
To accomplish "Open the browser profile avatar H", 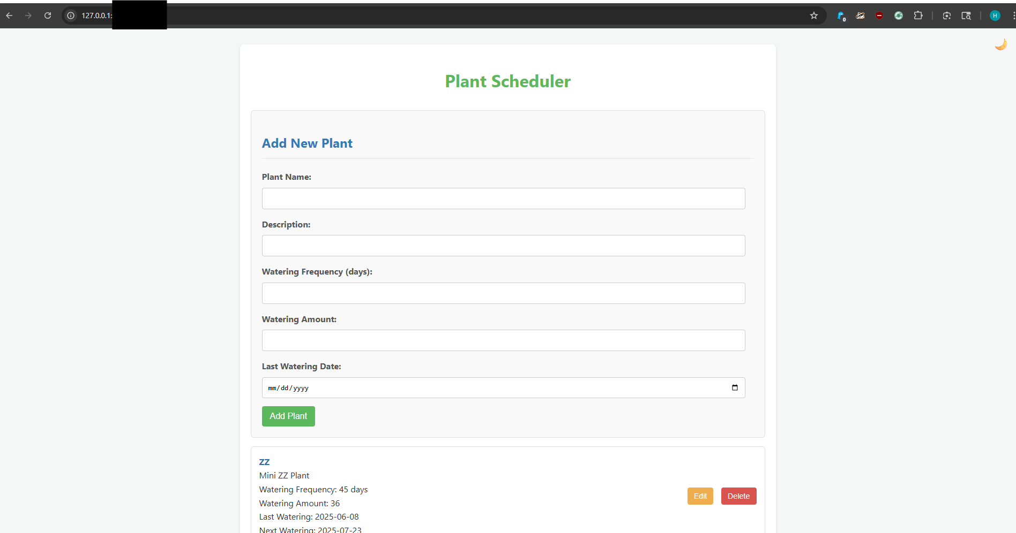I will (x=995, y=16).
